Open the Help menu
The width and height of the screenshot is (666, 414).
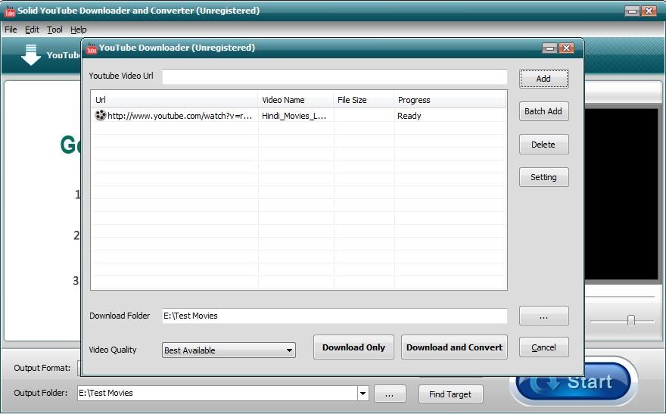coord(79,30)
